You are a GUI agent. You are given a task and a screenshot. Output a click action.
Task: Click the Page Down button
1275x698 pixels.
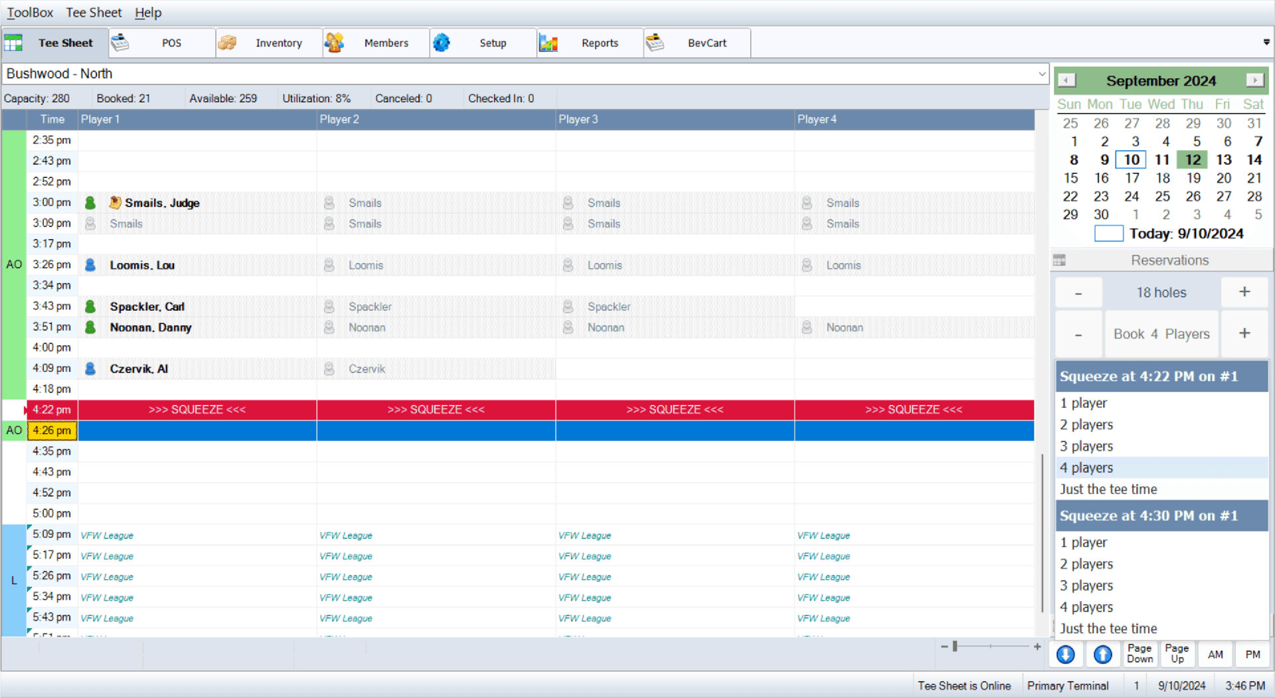(x=1140, y=654)
